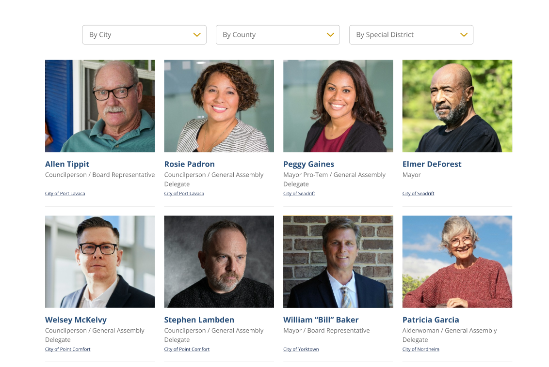The image size is (549, 367).
Task: Open Patricia Garcia's photo
Action: pyautogui.click(x=457, y=262)
